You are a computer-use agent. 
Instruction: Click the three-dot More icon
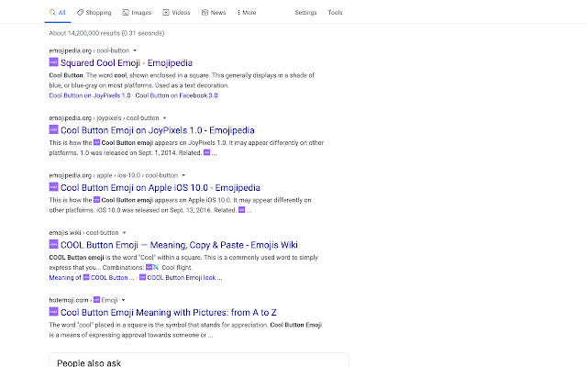(238, 12)
